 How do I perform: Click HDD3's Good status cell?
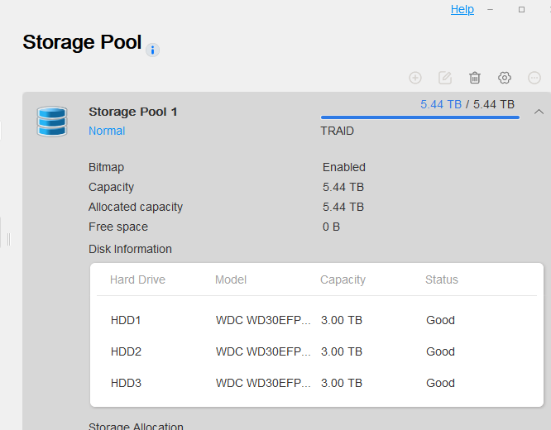(440, 383)
